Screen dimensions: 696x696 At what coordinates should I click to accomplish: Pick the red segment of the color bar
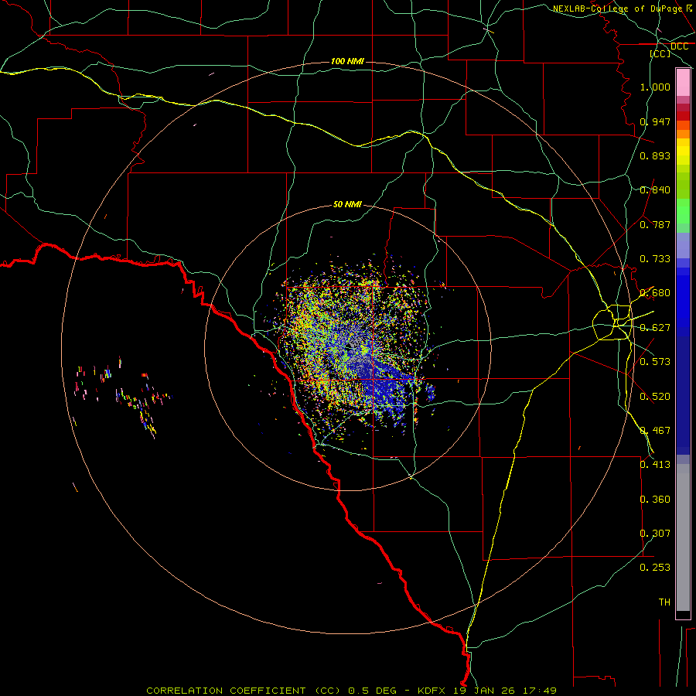pos(683,115)
